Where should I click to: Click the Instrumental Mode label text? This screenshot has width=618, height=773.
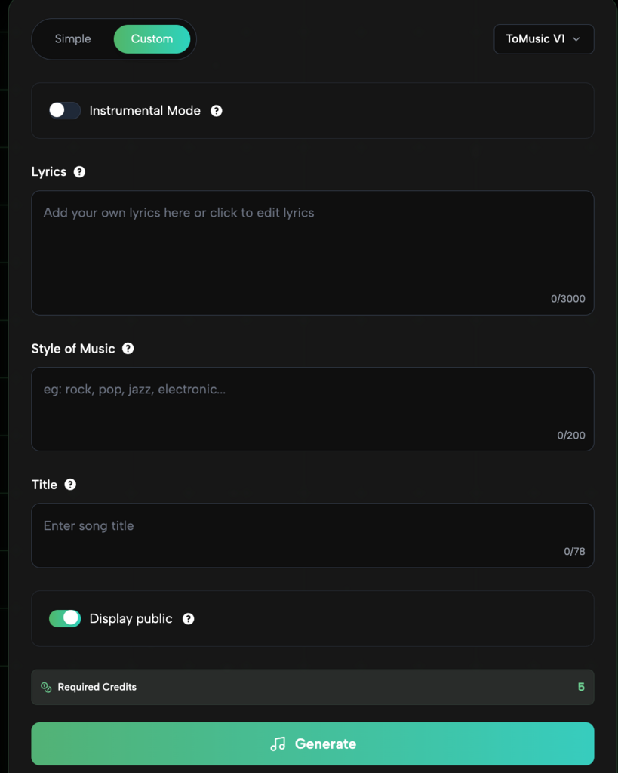[x=145, y=111]
